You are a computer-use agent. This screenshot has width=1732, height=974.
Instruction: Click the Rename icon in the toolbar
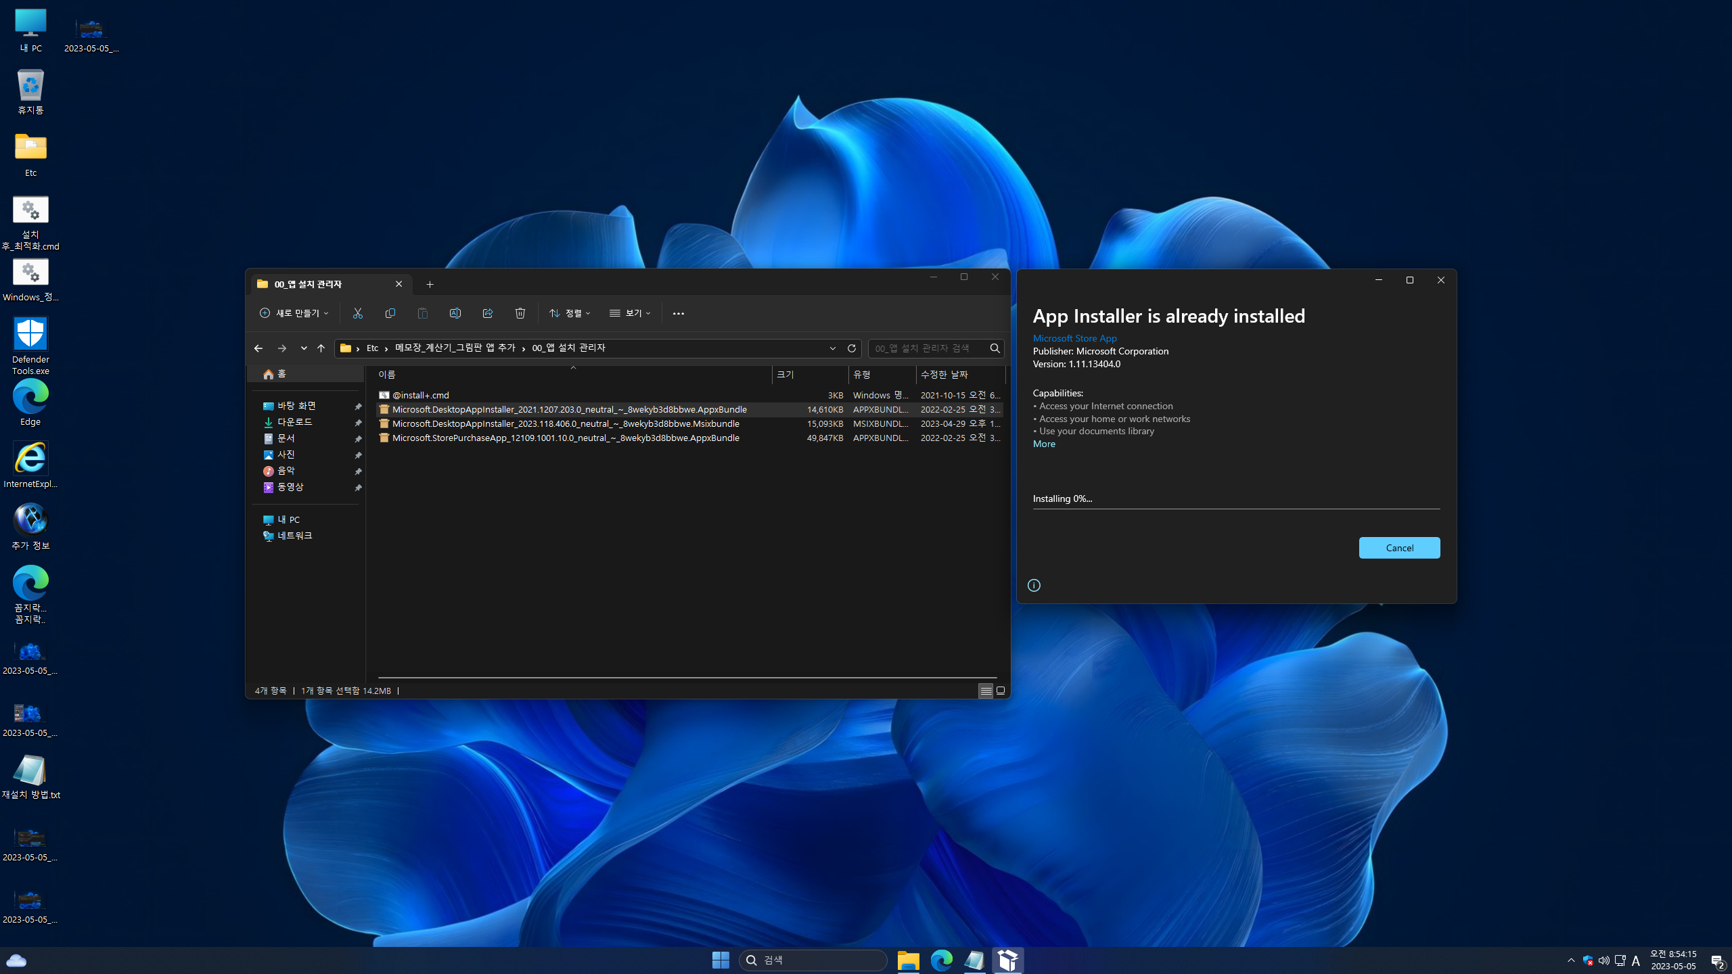coord(455,313)
